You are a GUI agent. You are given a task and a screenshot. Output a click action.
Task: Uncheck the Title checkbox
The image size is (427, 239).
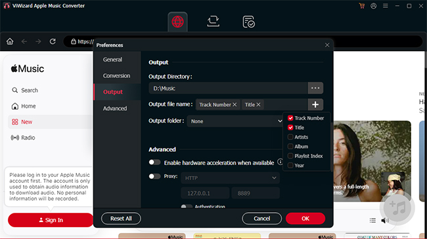coord(290,128)
